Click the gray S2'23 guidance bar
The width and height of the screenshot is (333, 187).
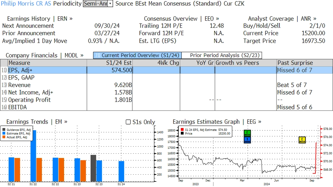[93, 168]
